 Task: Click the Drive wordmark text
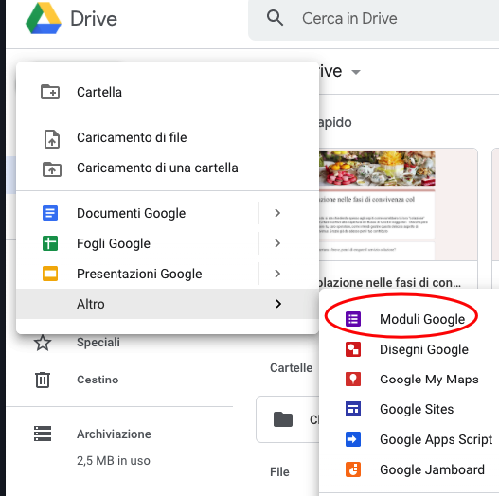[94, 18]
